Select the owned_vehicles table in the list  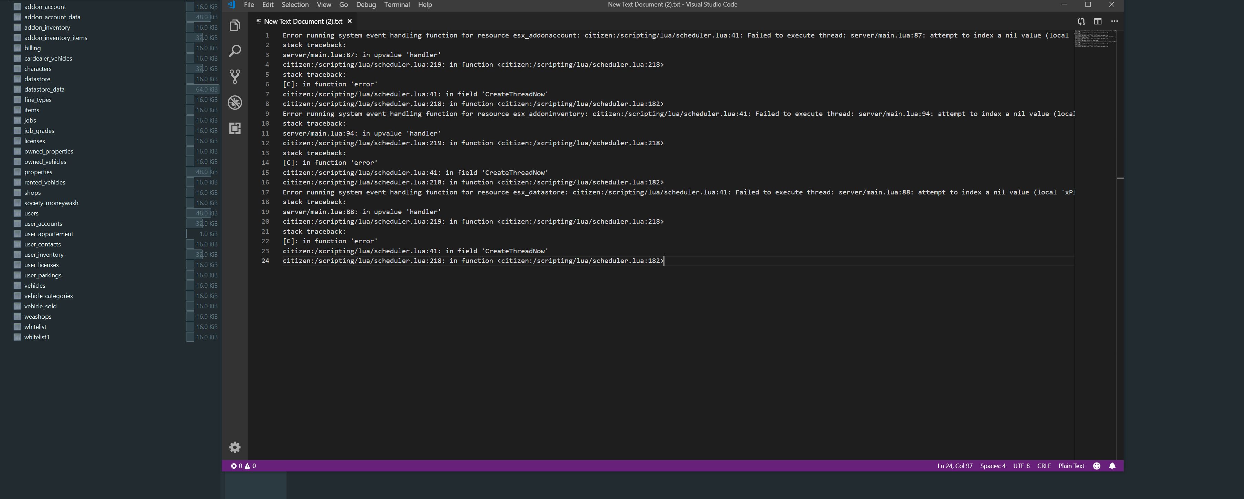point(45,162)
